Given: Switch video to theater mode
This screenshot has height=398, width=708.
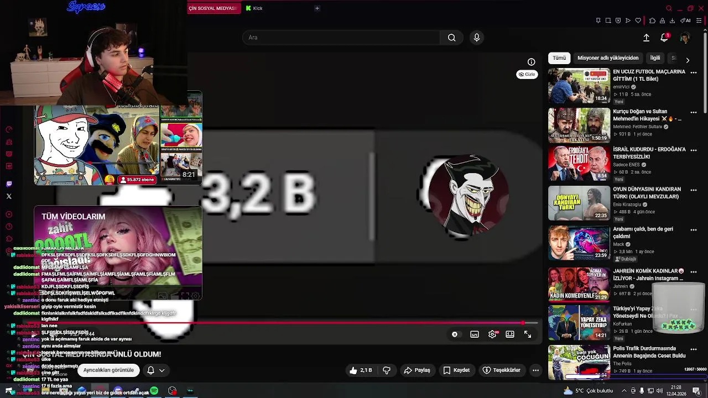Looking at the screenshot, I should pyautogui.click(x=510, y=334).
